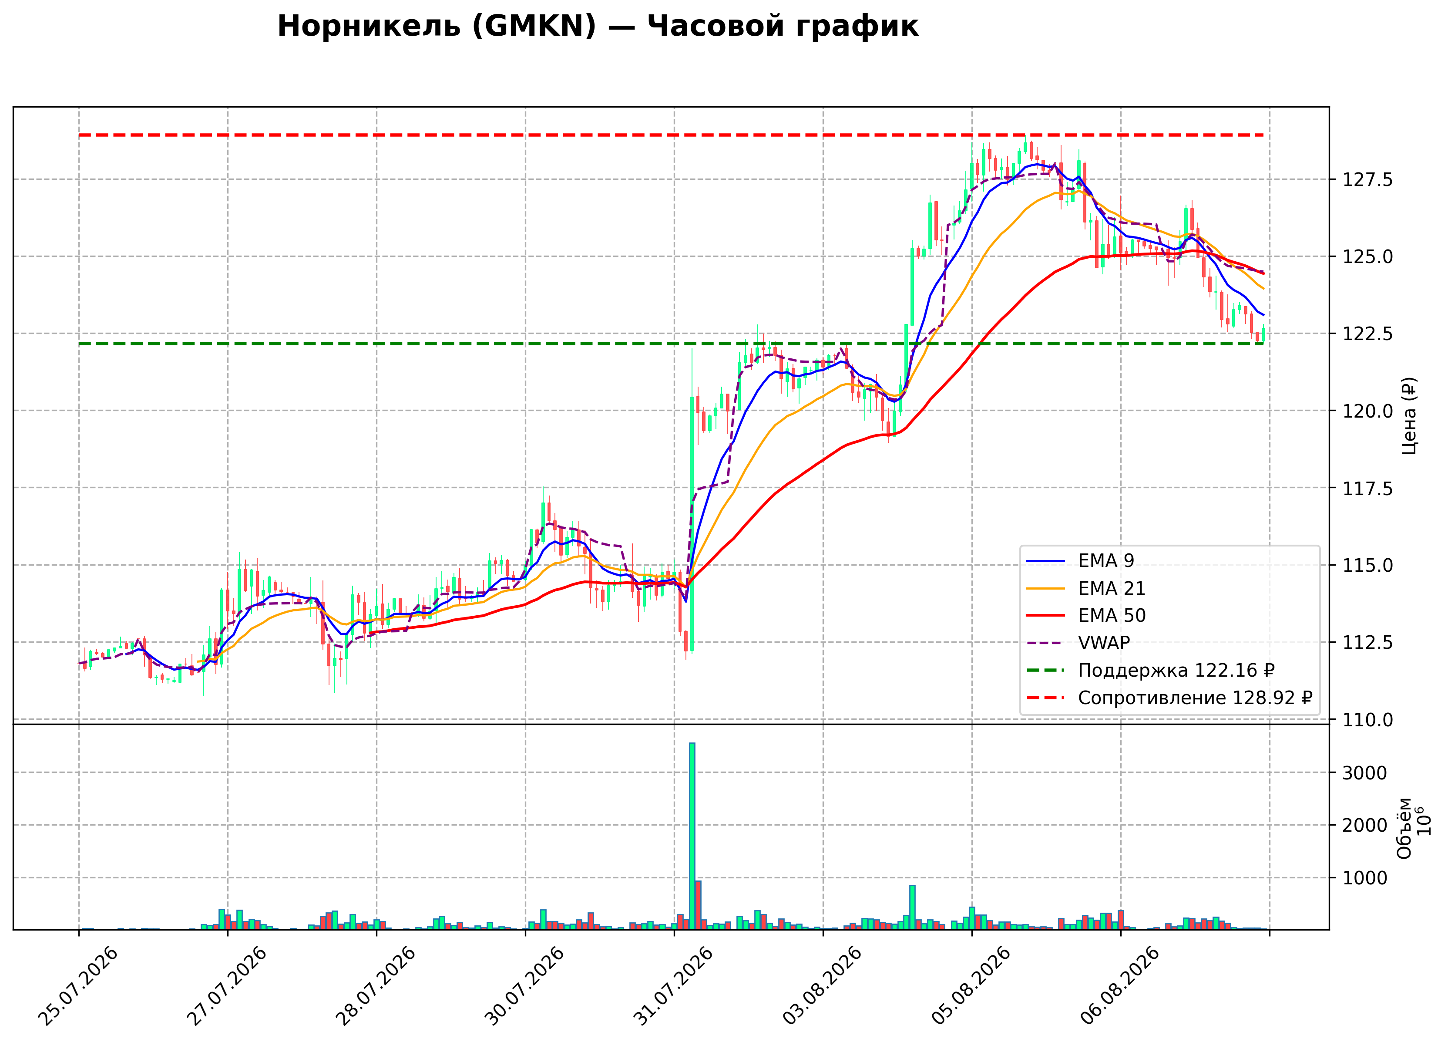Click price tick 122.5 on the axis
The image size is (1448, 1042).
pyautogui.click(x=1367, y=334)
